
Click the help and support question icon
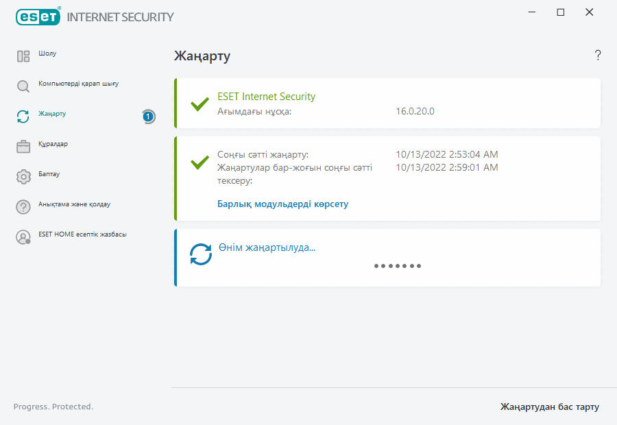point(23,207)
